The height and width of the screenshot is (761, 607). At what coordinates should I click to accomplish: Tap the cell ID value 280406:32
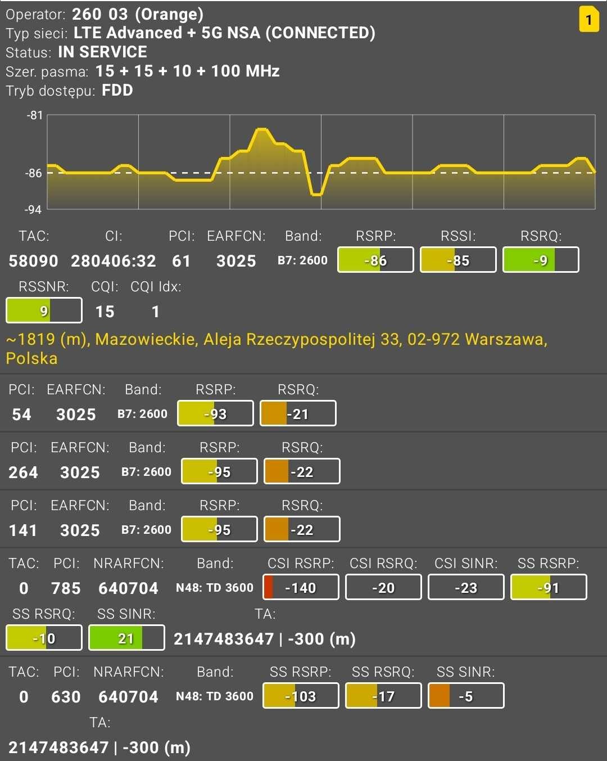(113, 261)
